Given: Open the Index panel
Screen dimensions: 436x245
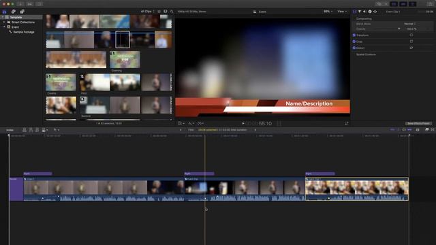Looking at the screenshot, I should tap(10, 130).
